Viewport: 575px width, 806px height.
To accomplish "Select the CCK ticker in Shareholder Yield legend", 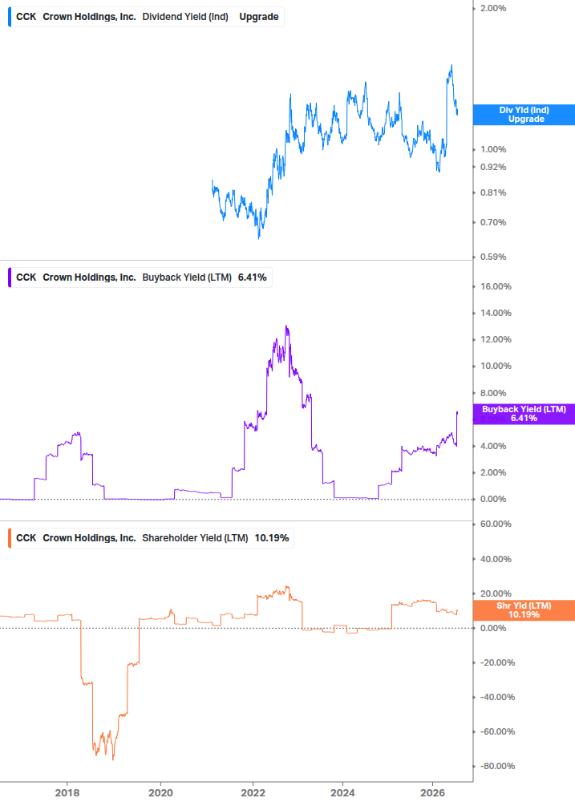I will (26, 537).
